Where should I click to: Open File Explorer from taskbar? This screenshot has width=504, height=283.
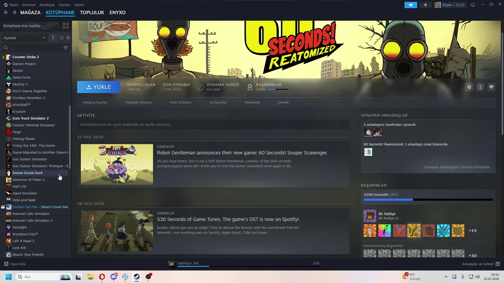(90, 277)
